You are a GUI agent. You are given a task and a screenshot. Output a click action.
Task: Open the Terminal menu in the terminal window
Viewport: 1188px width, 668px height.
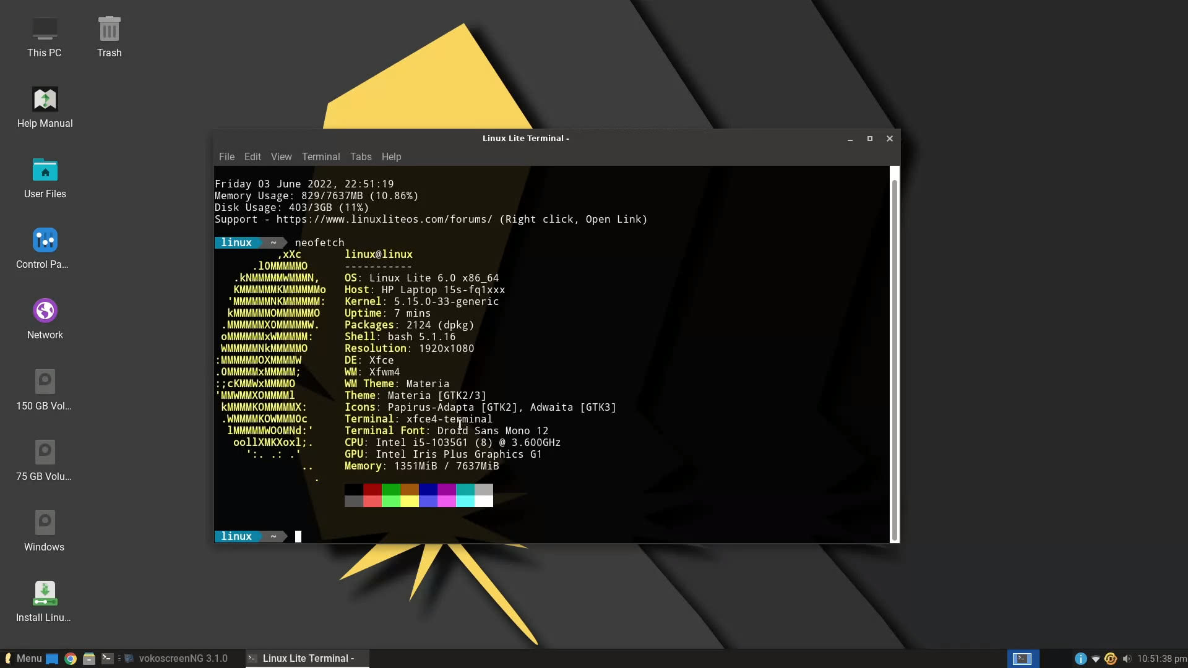(321, 156)
